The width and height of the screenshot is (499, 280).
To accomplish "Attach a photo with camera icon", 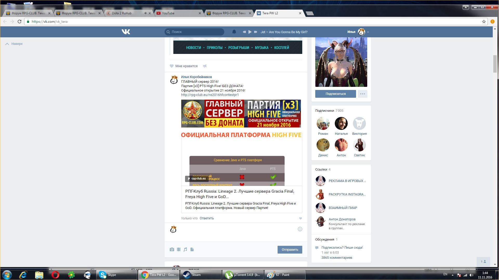I will (x=172, y=249).
